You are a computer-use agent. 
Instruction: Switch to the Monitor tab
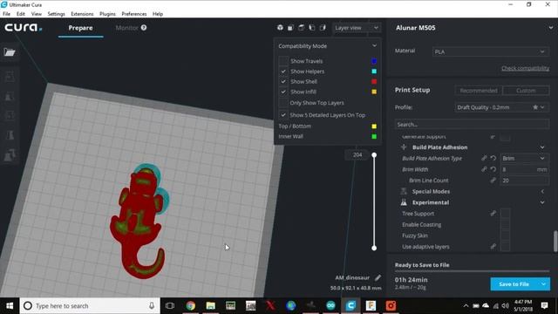[126, 28]
